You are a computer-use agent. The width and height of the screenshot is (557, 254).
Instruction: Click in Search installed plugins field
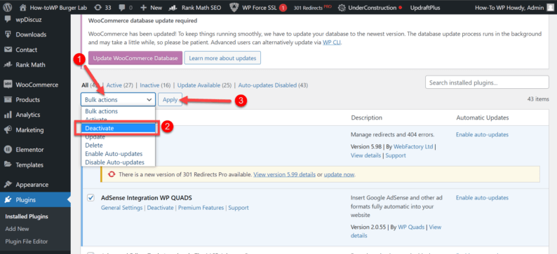coord(487,83)
